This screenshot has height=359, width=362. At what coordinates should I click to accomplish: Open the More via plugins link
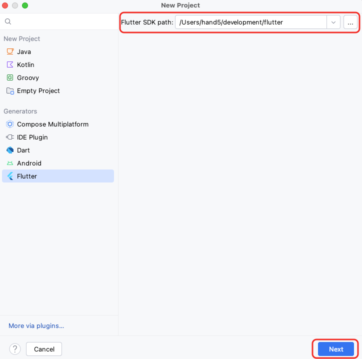36,326
